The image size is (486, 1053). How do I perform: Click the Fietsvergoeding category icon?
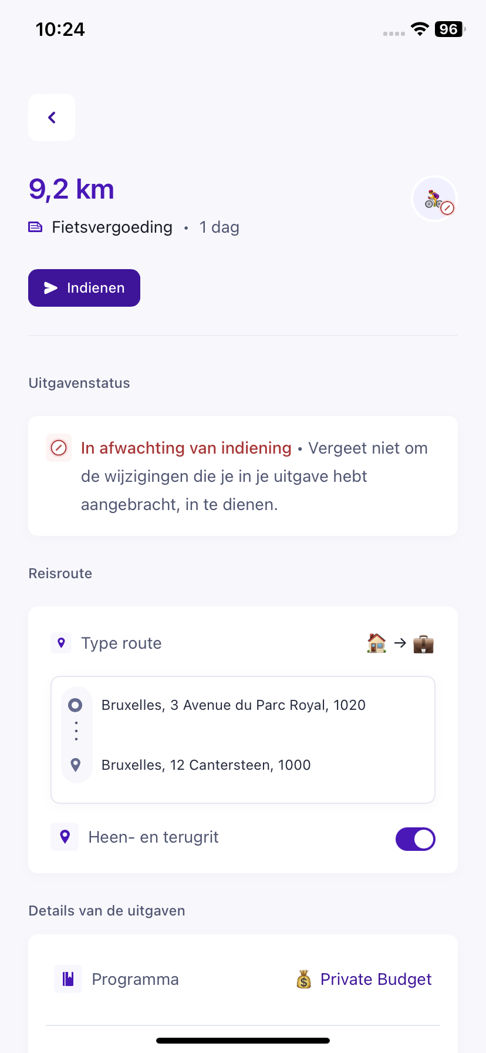click(x=35, y=227)
